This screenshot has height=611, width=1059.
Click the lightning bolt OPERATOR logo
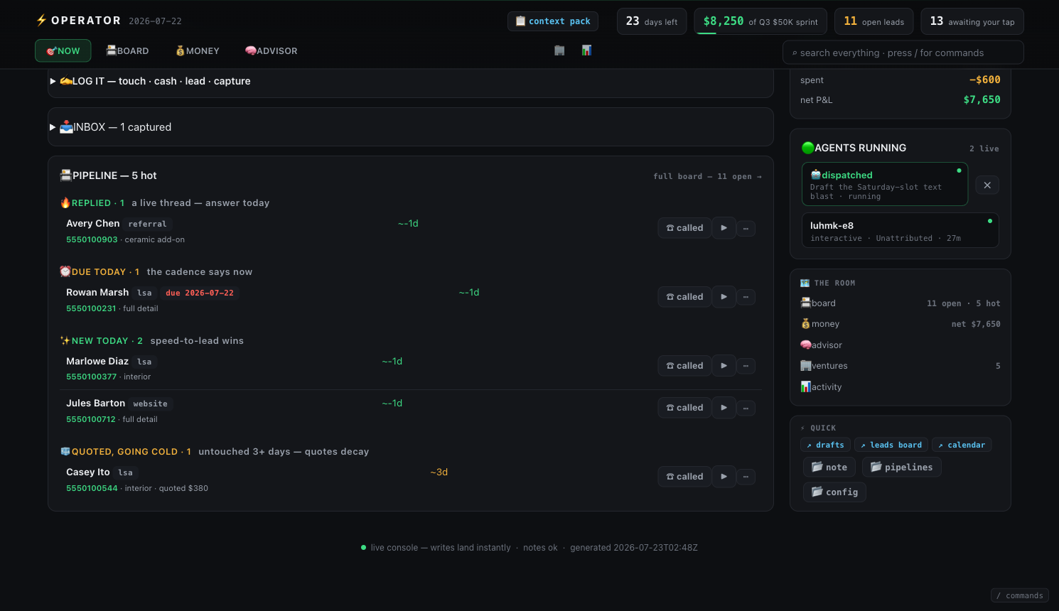point(78,21)
